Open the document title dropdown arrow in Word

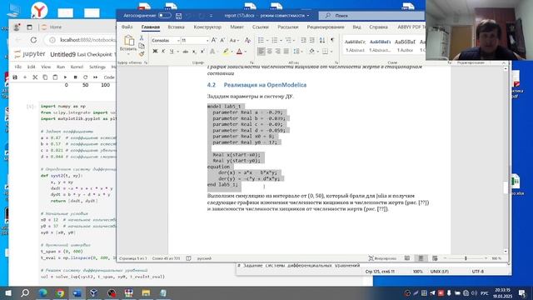pyautogui.click(x=308, y=16)
